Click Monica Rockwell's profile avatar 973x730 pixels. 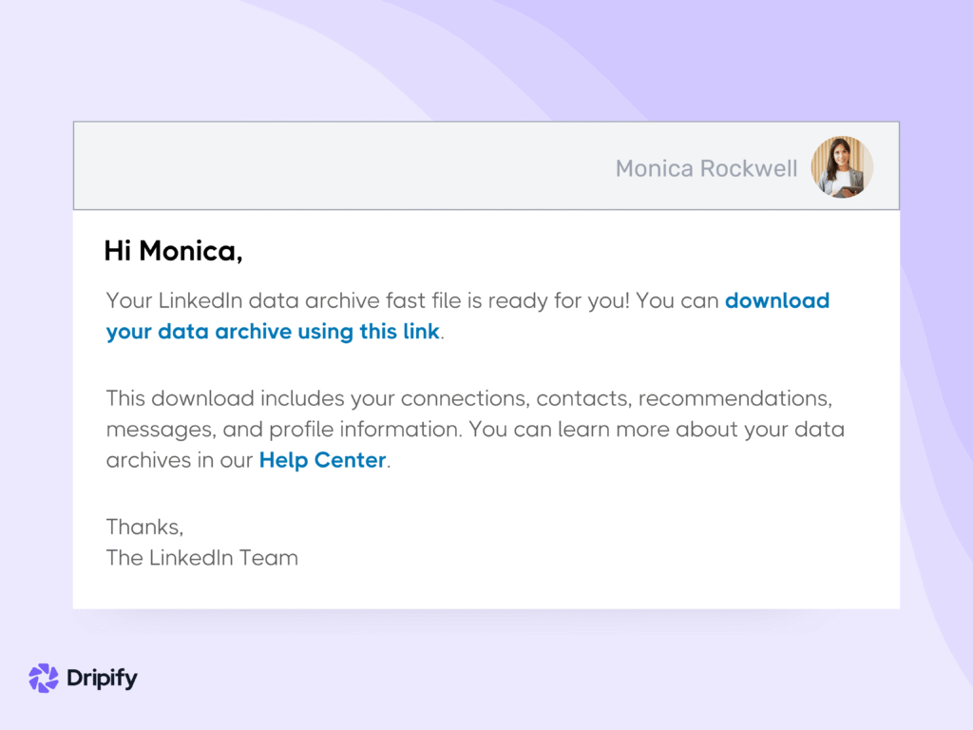[x=842, y=166]
